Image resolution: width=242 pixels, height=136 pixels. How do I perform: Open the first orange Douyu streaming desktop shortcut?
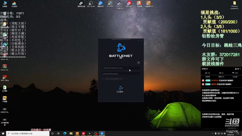click(139, 4)
